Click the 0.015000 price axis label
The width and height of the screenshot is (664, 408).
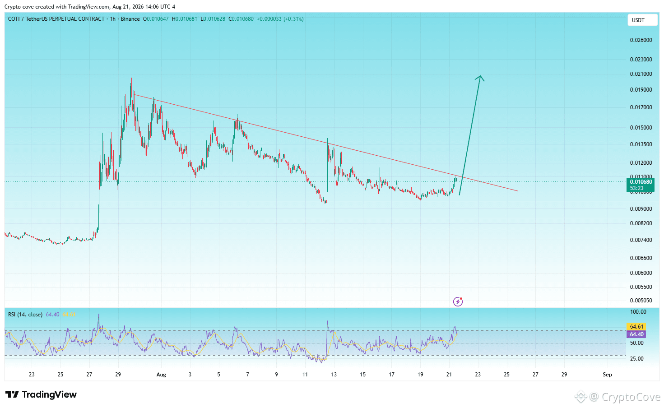[x=641, y=128]
